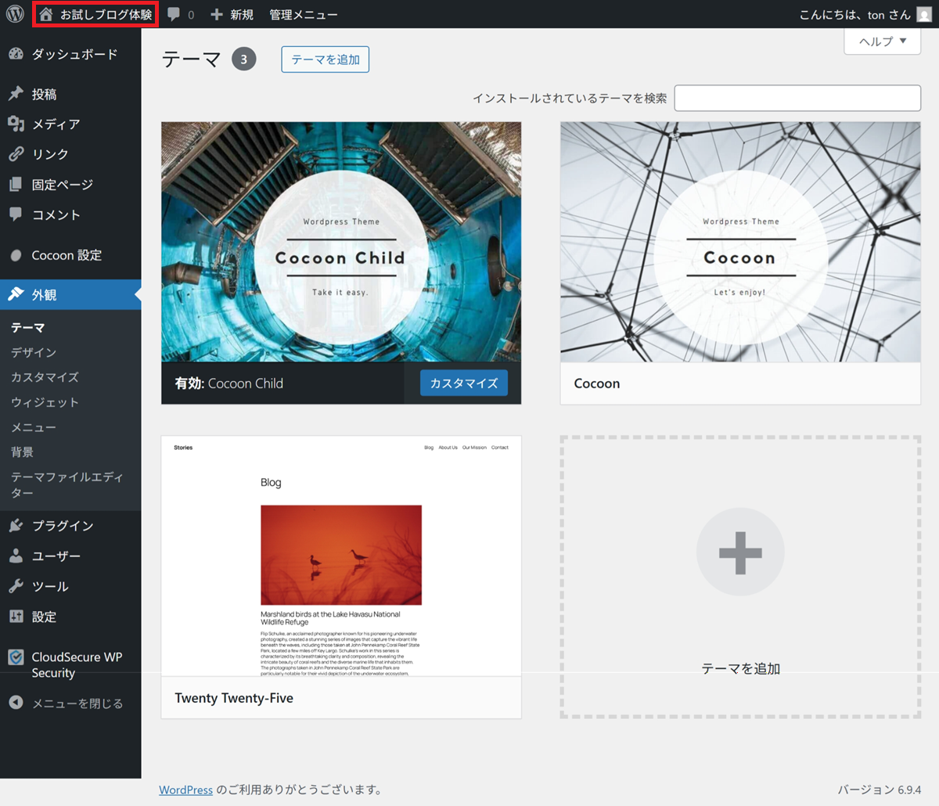Click the コメント speech bubble icon in sidebar
939x806 pixels.
[x=16, y=214]
